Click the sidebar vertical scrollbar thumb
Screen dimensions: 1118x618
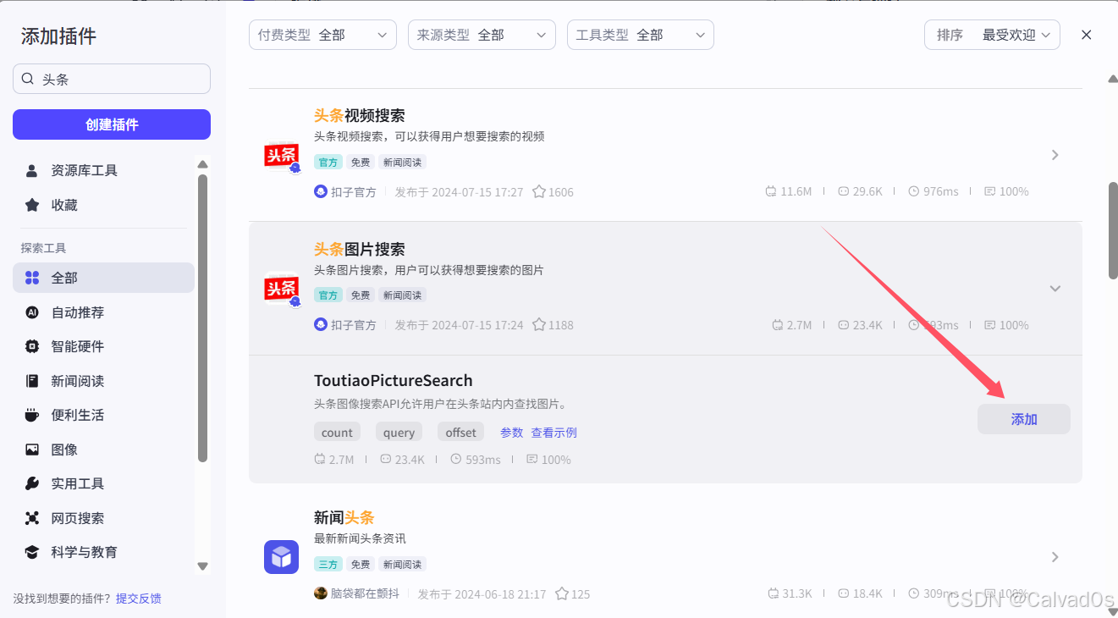202,318
